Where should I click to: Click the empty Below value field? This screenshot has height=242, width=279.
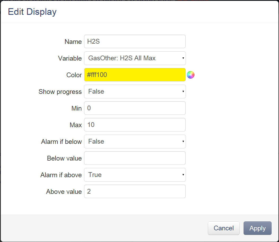coord(135,158)
